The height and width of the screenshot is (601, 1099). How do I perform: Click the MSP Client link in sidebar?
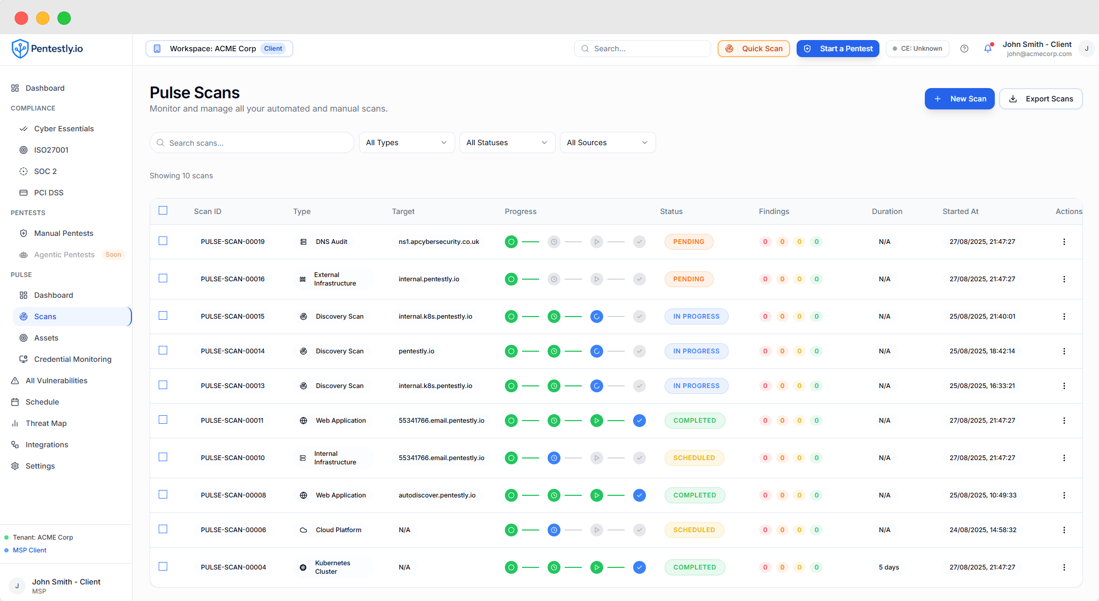point(29,550)
